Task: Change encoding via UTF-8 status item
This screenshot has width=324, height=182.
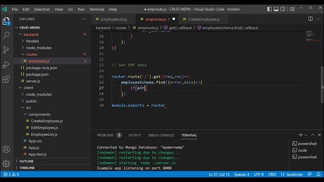Action: 259,174
